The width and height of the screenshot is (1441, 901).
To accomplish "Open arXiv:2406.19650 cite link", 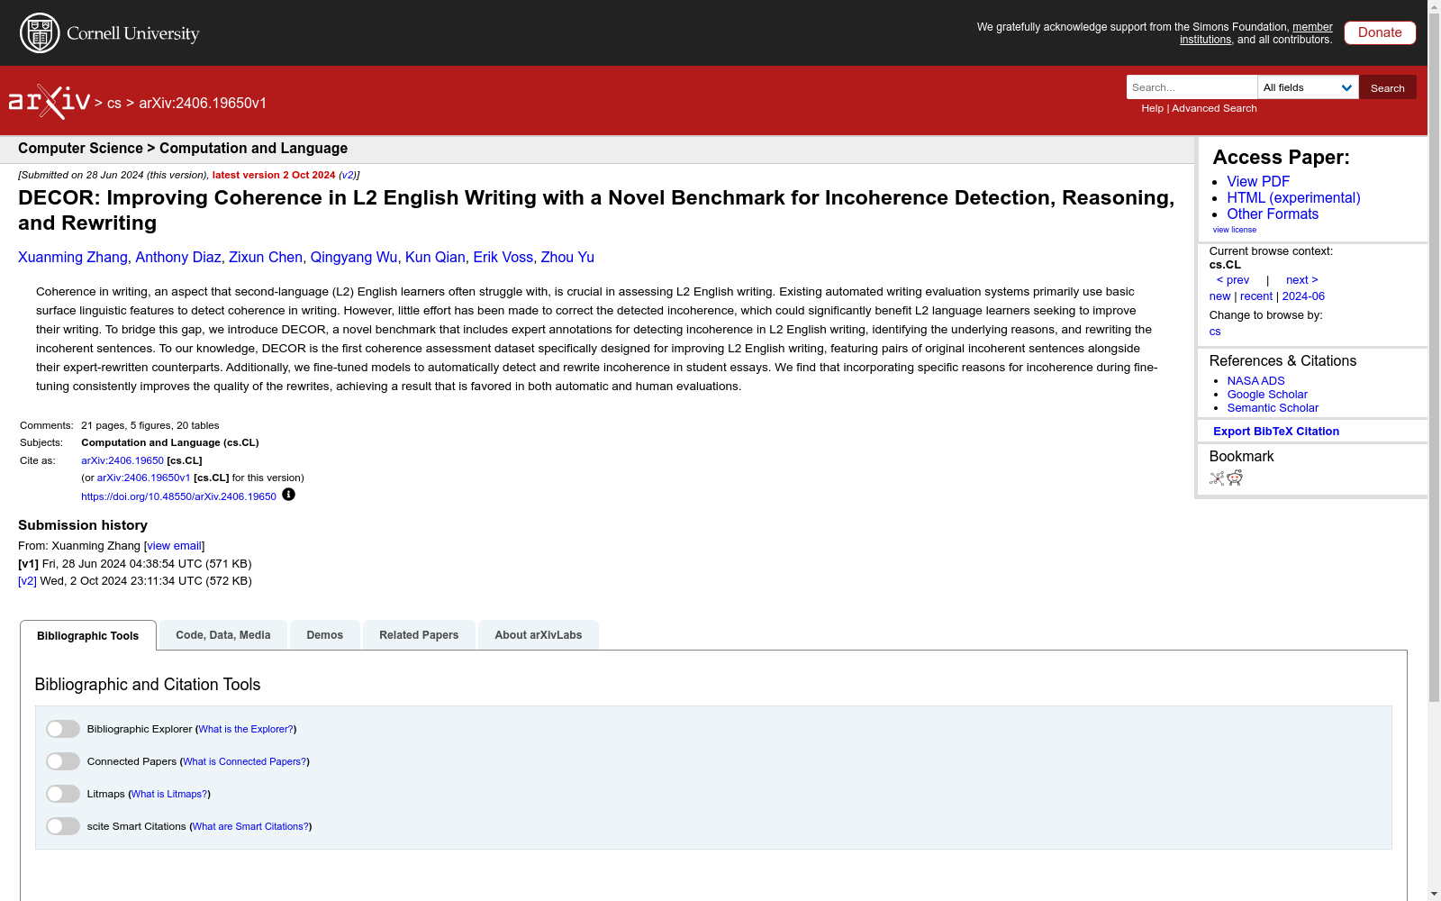I will tap(122, 460).
